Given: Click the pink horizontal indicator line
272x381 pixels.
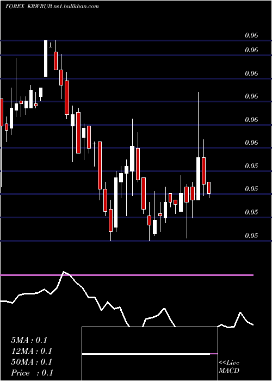Looking at the screenshot, I should coord(127,275).
